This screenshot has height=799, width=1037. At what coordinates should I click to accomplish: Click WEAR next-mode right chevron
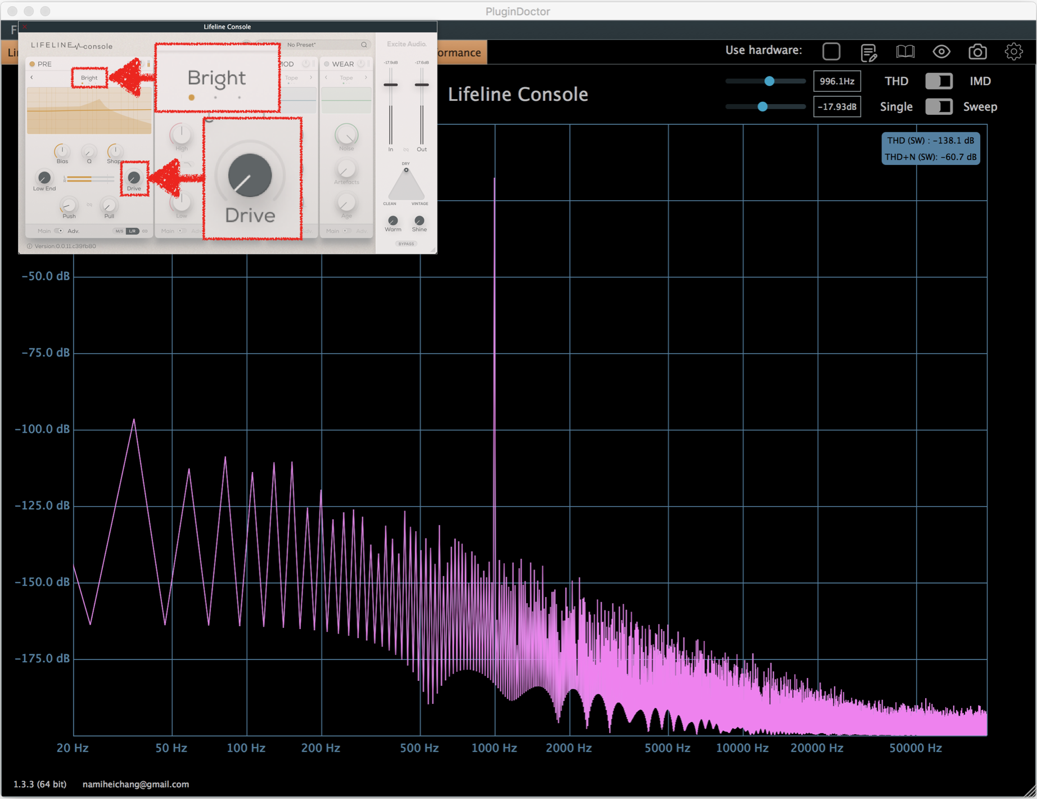[366, 78]
